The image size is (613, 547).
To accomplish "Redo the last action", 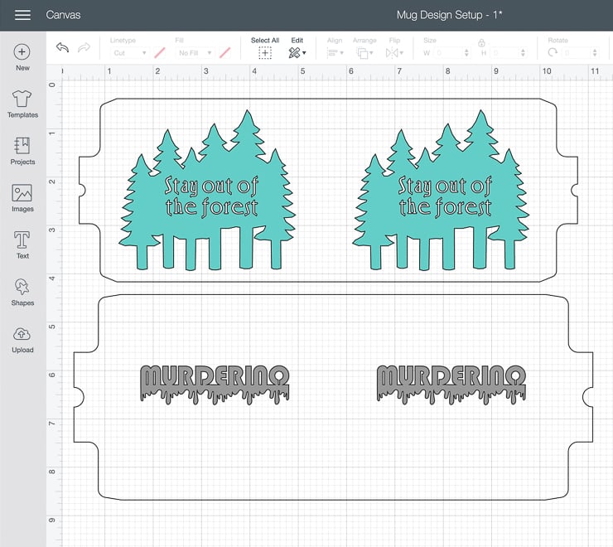I will [84, 48].
